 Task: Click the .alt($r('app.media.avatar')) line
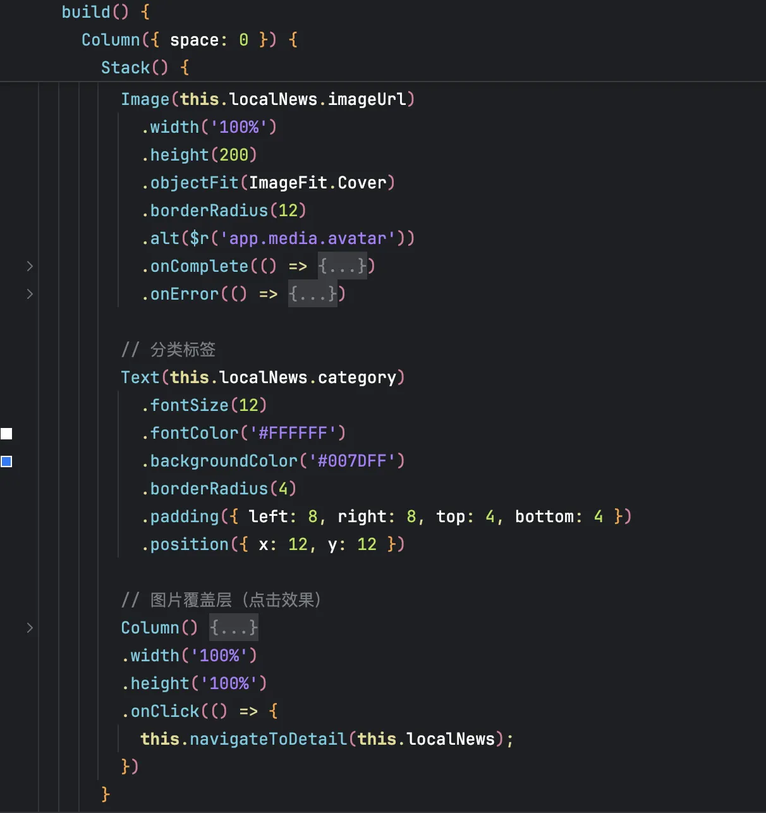pyautogui.click(x=278, y=238)
